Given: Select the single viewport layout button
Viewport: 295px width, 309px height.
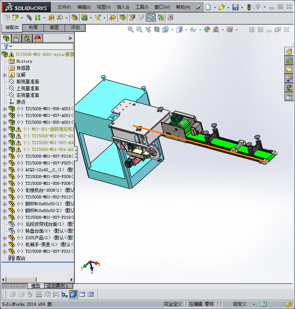Looking at the screenshot, I should pos(82,294).
